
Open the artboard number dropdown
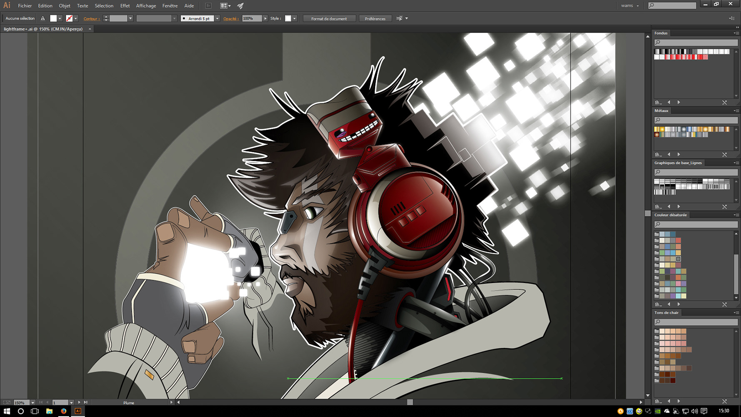(x=71, y=402)
